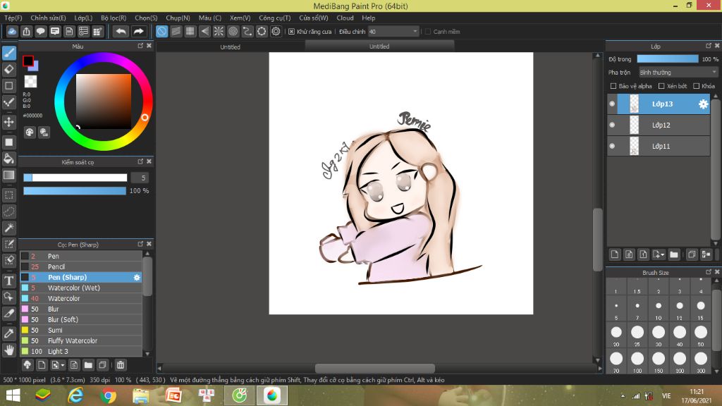Click the Undo arrow in toolbar
Screen dimensions: 722x406
(x=121, y=31)
